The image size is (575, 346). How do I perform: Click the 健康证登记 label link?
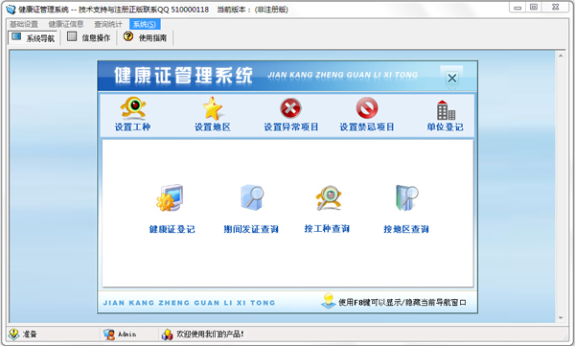172,229
